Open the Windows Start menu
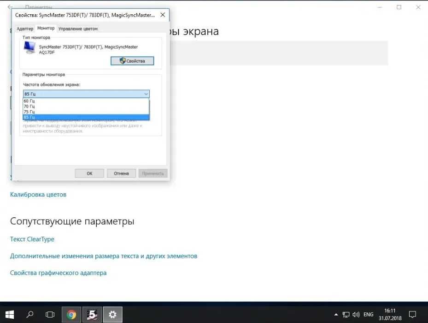 click(10, 315)
